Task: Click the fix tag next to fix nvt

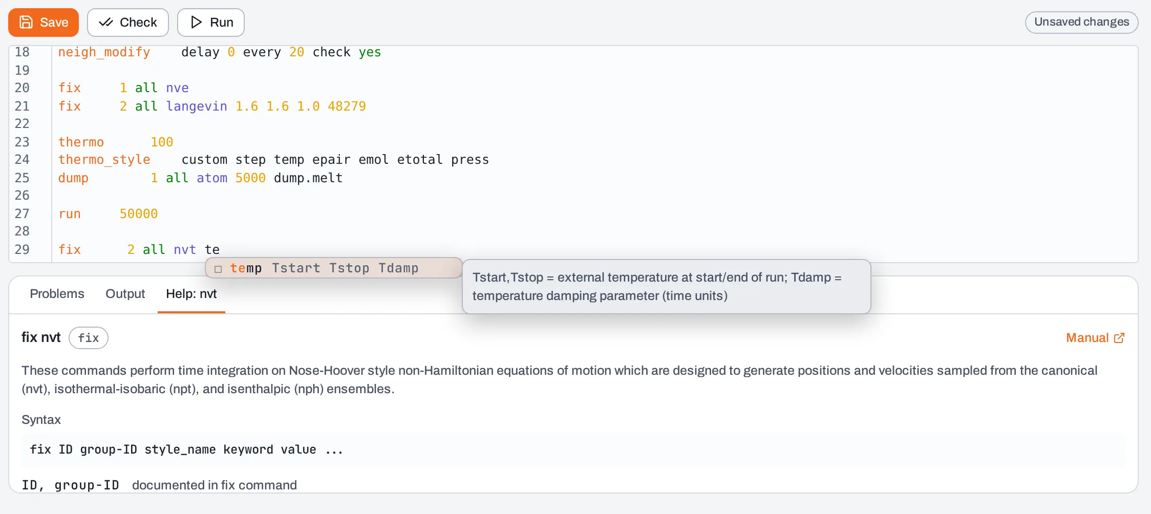Action: [89, 338]
